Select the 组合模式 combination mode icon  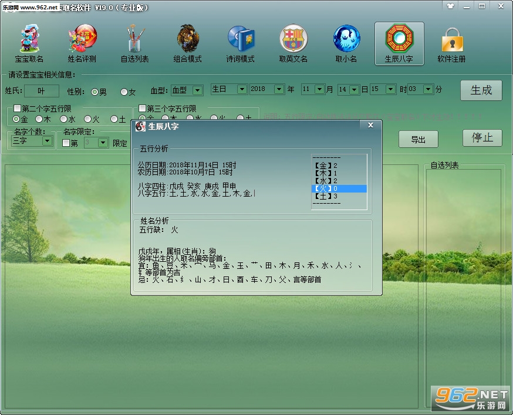187,43
